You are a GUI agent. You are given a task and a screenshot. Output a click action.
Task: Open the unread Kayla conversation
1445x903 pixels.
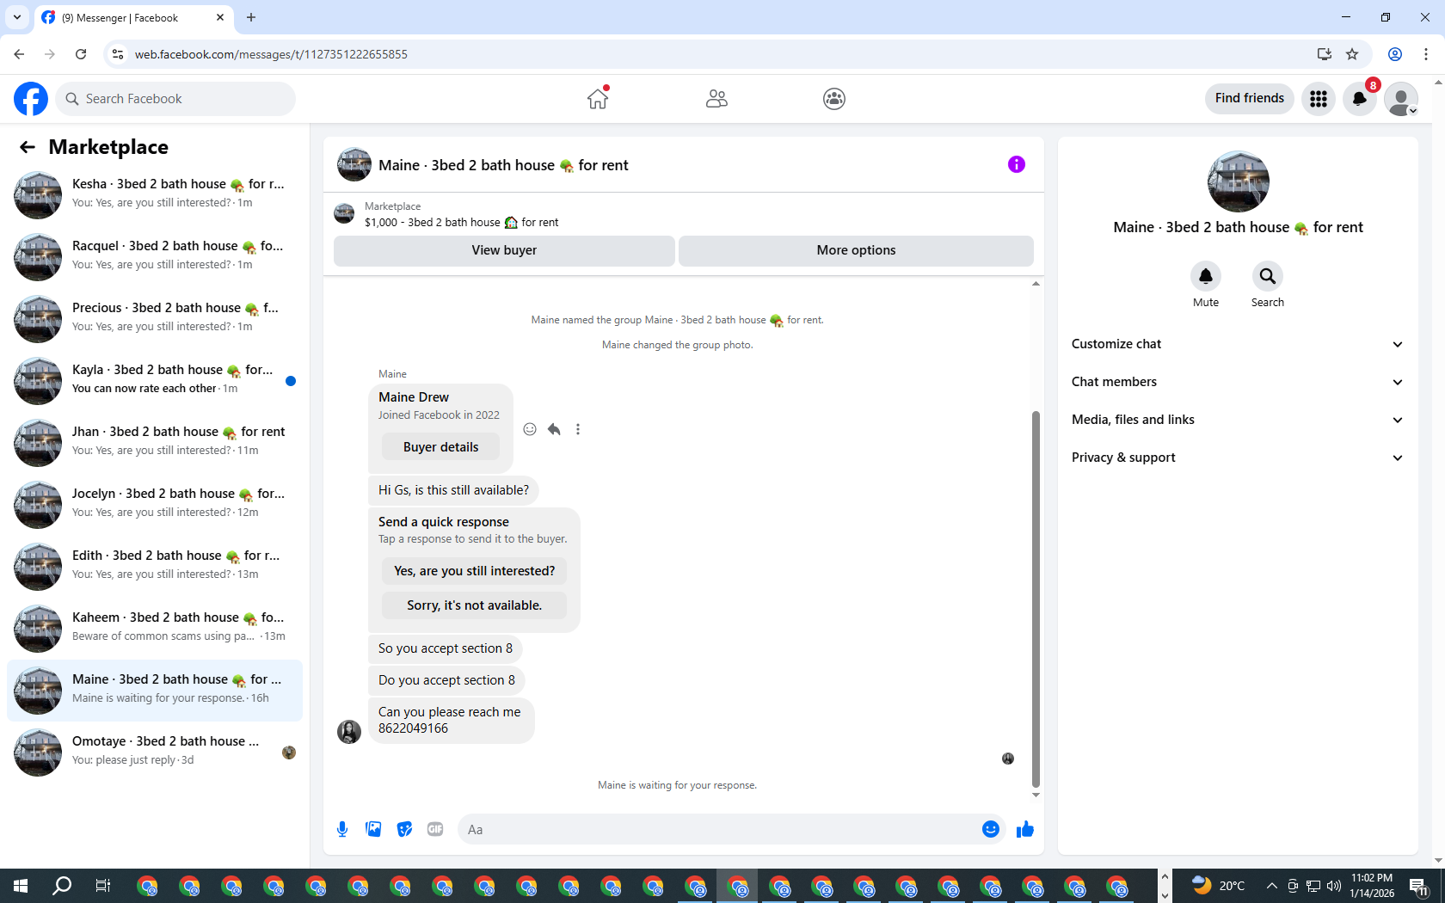point(155,379)
